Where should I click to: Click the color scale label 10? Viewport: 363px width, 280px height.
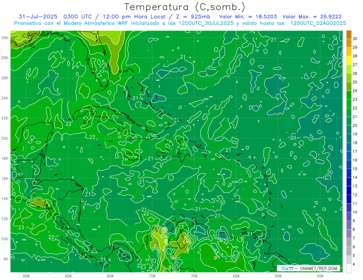tap(355, 212)
